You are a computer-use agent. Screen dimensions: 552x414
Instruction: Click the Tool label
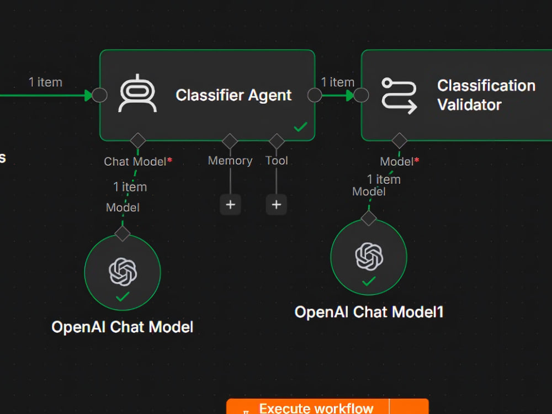tap(277, 161)
